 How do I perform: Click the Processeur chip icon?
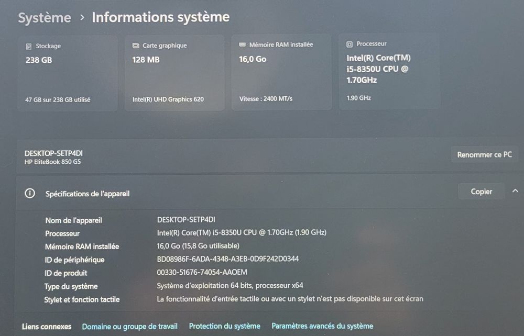(349, 44)
